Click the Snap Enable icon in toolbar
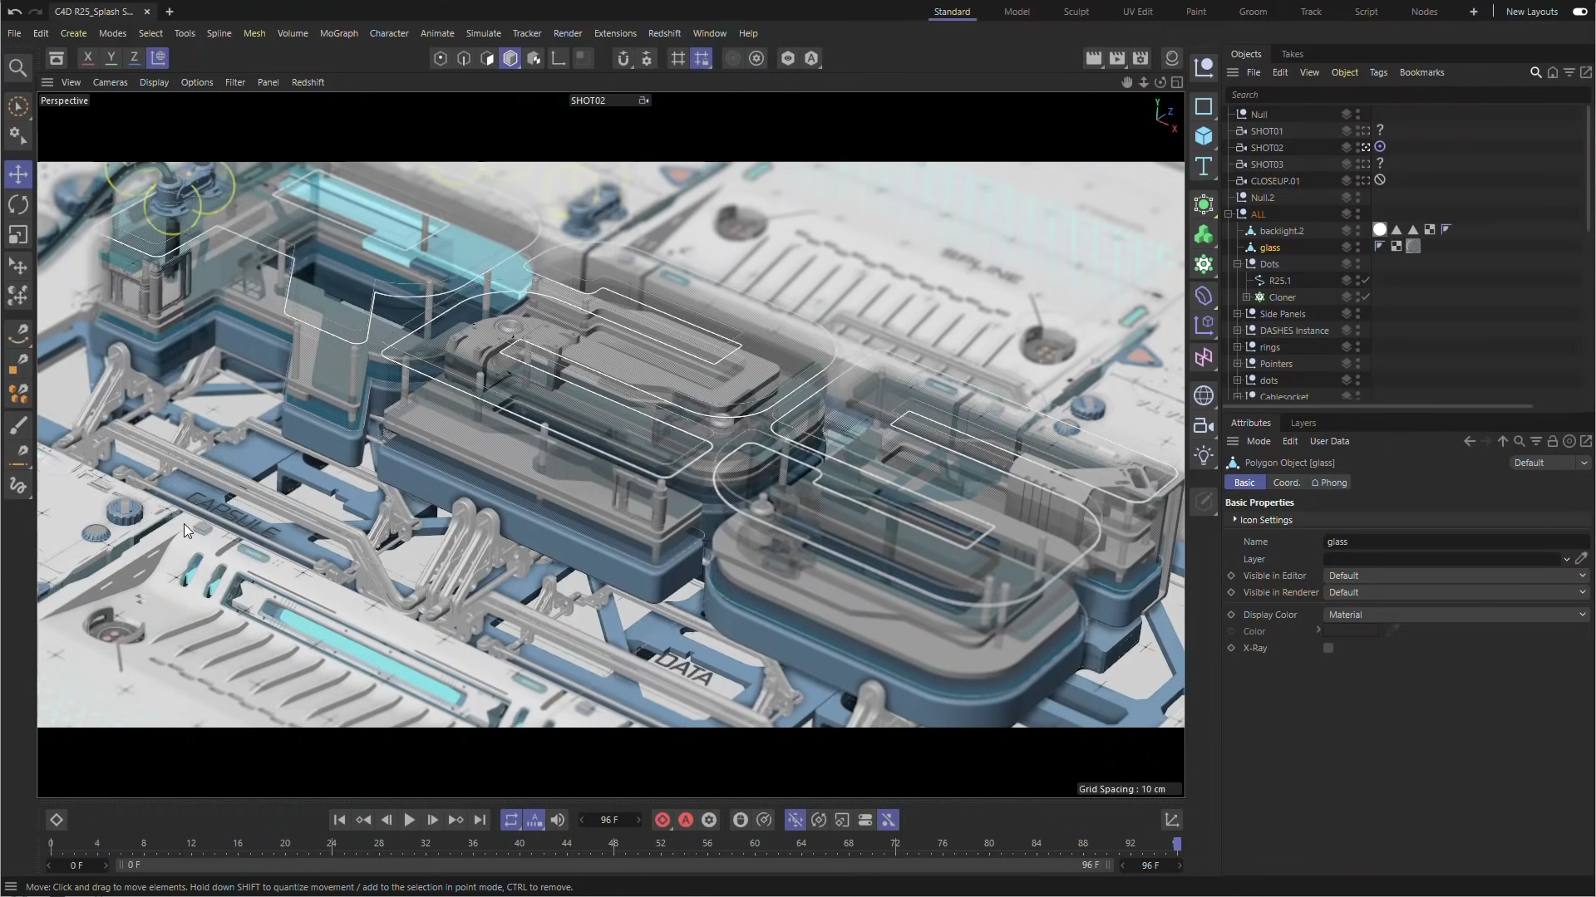Viewport: 1596px width, 897px height. (623, 57)
